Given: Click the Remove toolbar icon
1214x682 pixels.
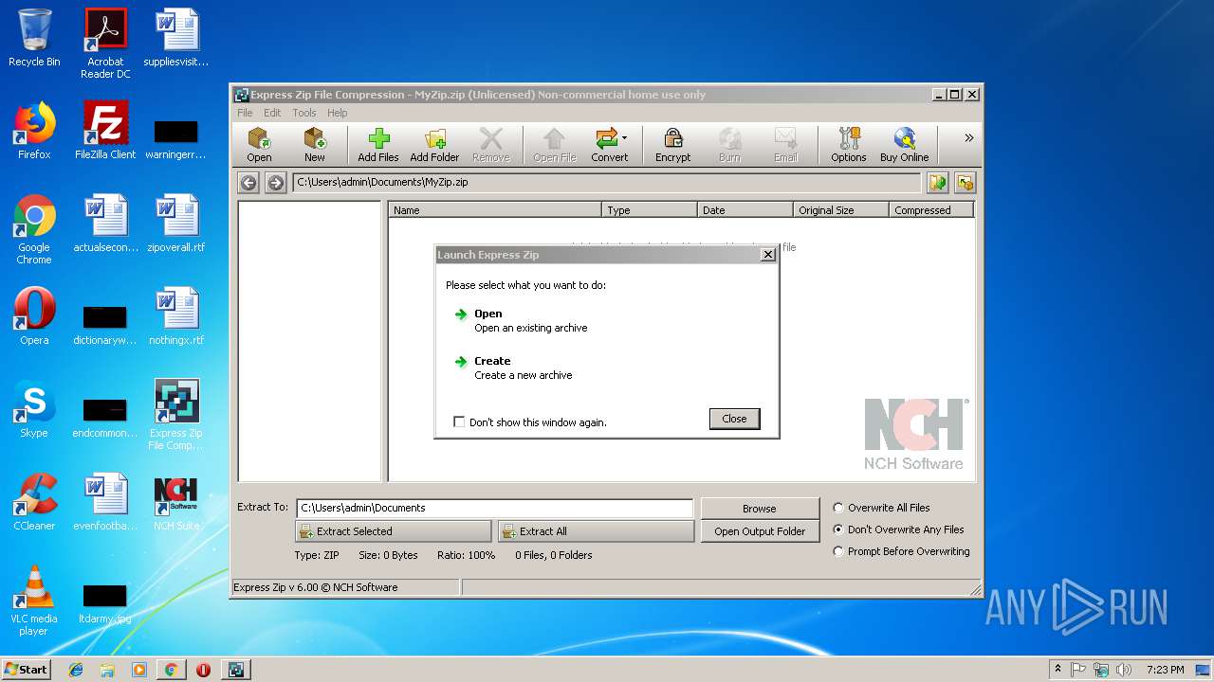Looking at the screenshot, I should click(490, 145).
